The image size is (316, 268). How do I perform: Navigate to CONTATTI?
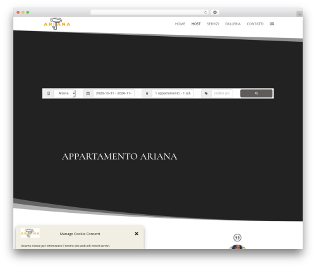pos(255,24)
